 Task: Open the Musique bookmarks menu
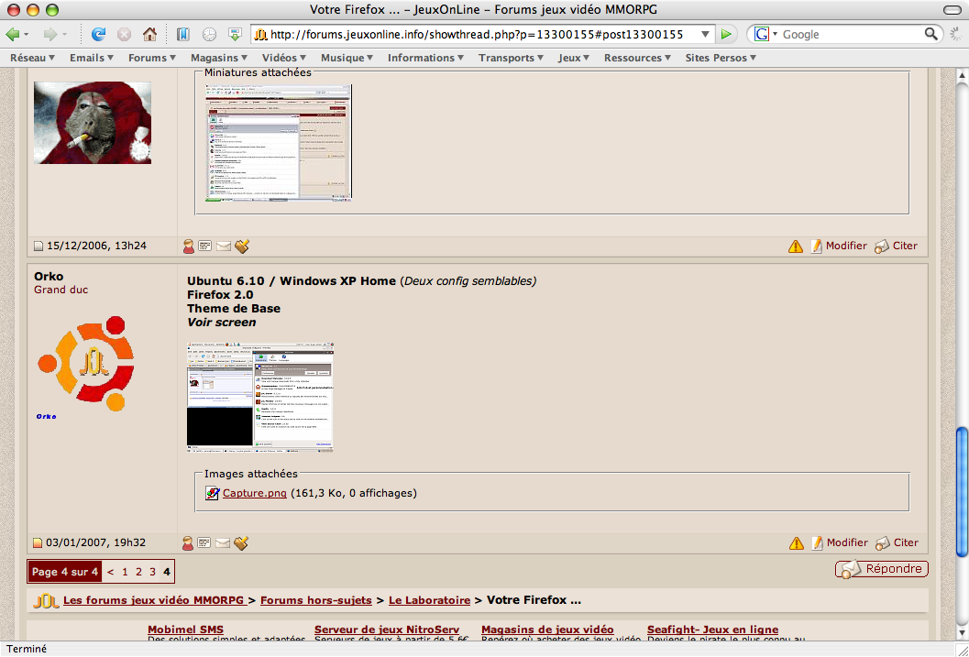click(347, 58)
